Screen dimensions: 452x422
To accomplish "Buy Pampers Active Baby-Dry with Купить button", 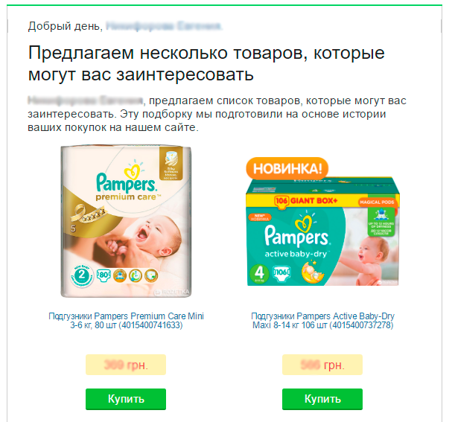I will click(322, 399).
